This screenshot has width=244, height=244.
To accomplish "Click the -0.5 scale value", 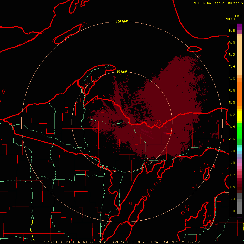I will tap(231, 187).
